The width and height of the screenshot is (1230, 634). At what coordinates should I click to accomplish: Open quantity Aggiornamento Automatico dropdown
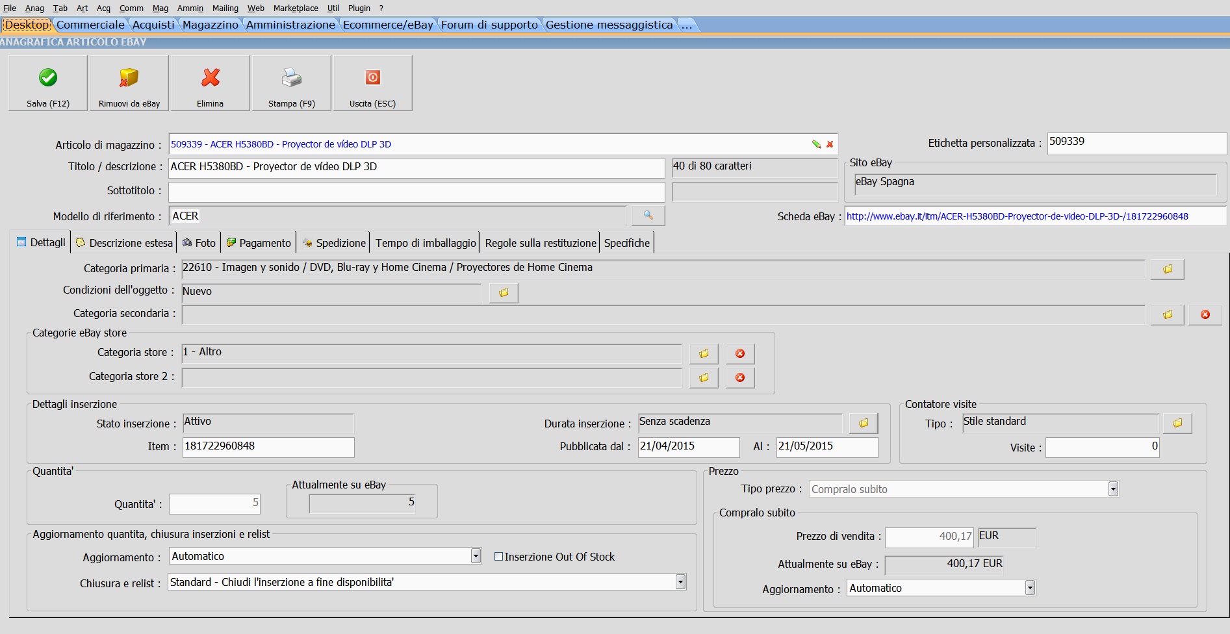(x=476, y=556)
